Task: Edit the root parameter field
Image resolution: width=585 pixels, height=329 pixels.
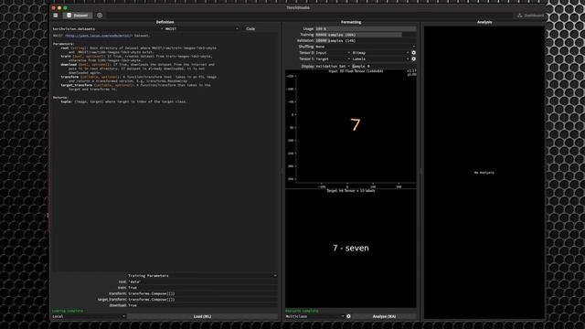Action: click(202, 281)
